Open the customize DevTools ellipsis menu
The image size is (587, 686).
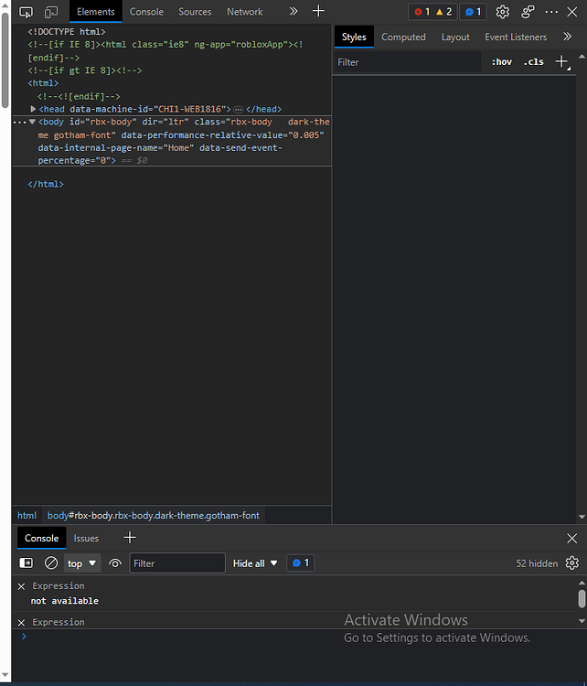point(551,12)
